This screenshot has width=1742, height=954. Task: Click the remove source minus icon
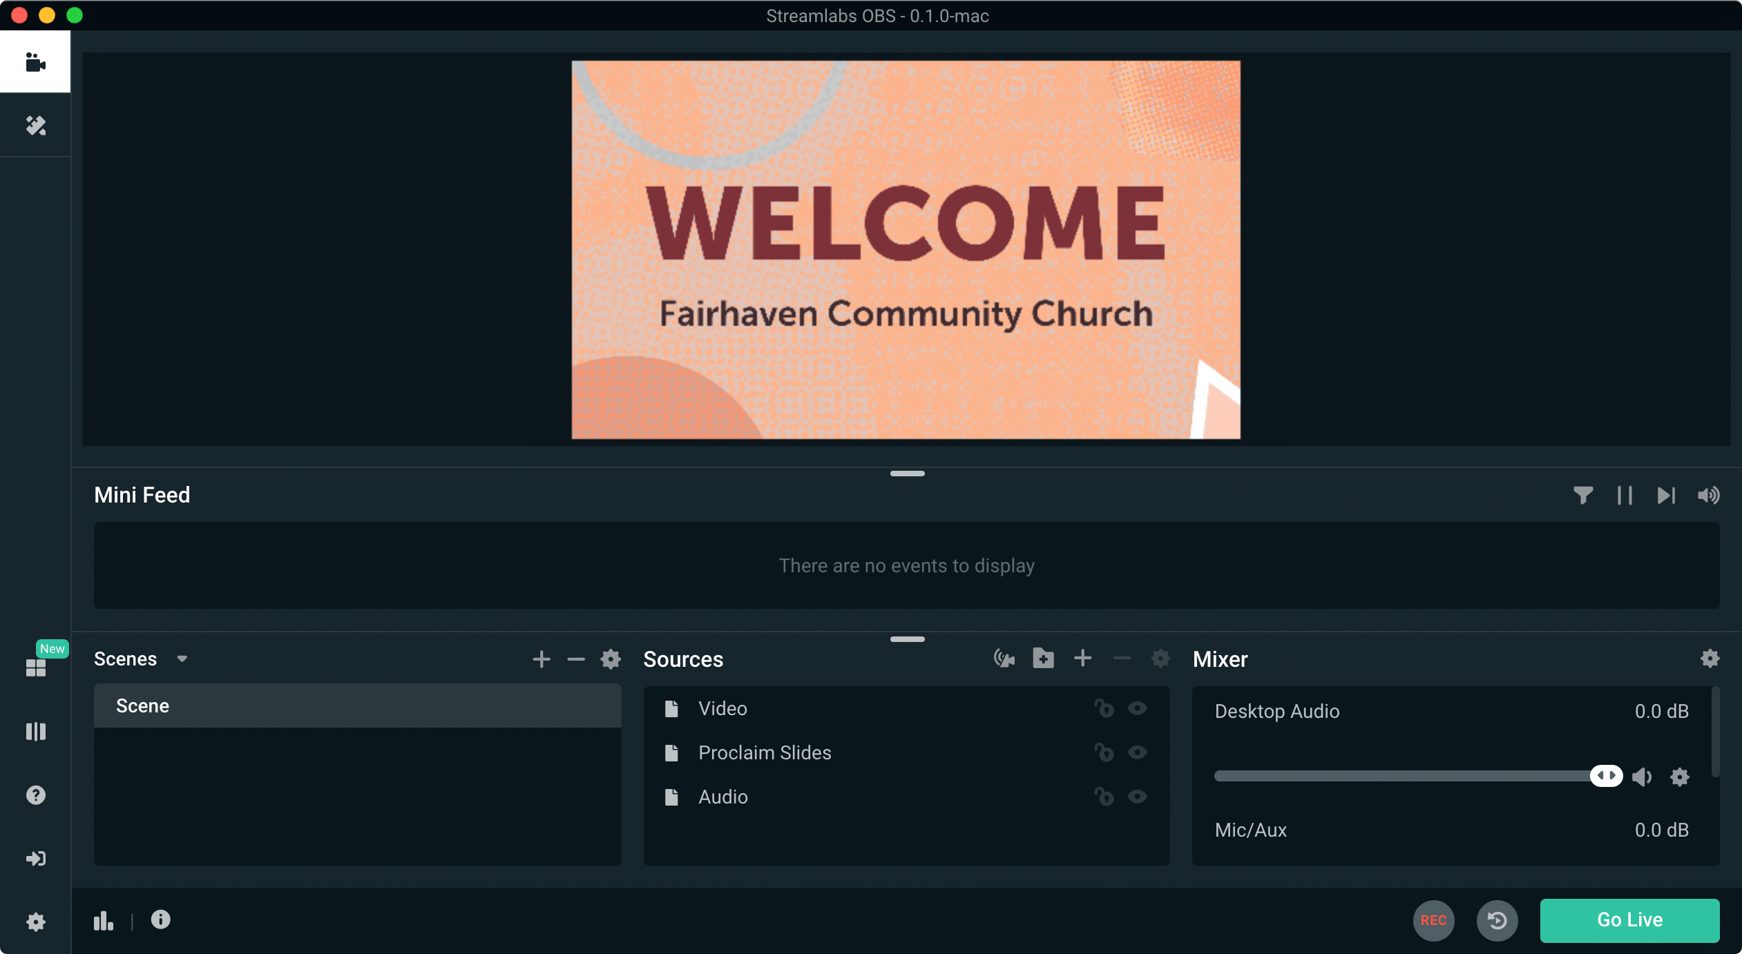point(1122,659)
